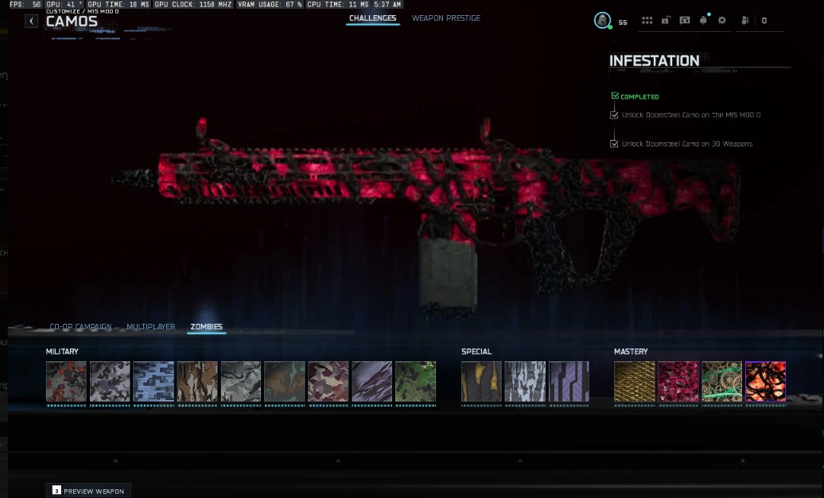Select the yellow and black Special camo
The height and width of the screenshot is (498, 824).
pyautogui.click(x=481, y=382)
